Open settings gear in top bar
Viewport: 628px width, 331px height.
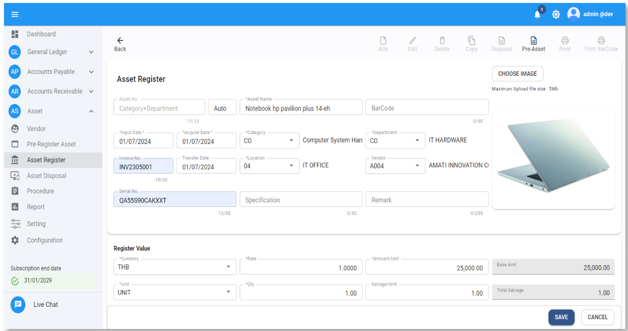pos(556,14)
